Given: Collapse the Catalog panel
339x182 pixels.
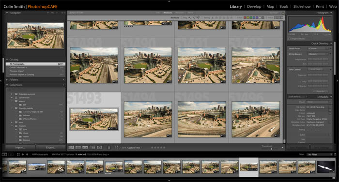Looking at the screenshot, I should pyautogui.click(x=7, y=60).
